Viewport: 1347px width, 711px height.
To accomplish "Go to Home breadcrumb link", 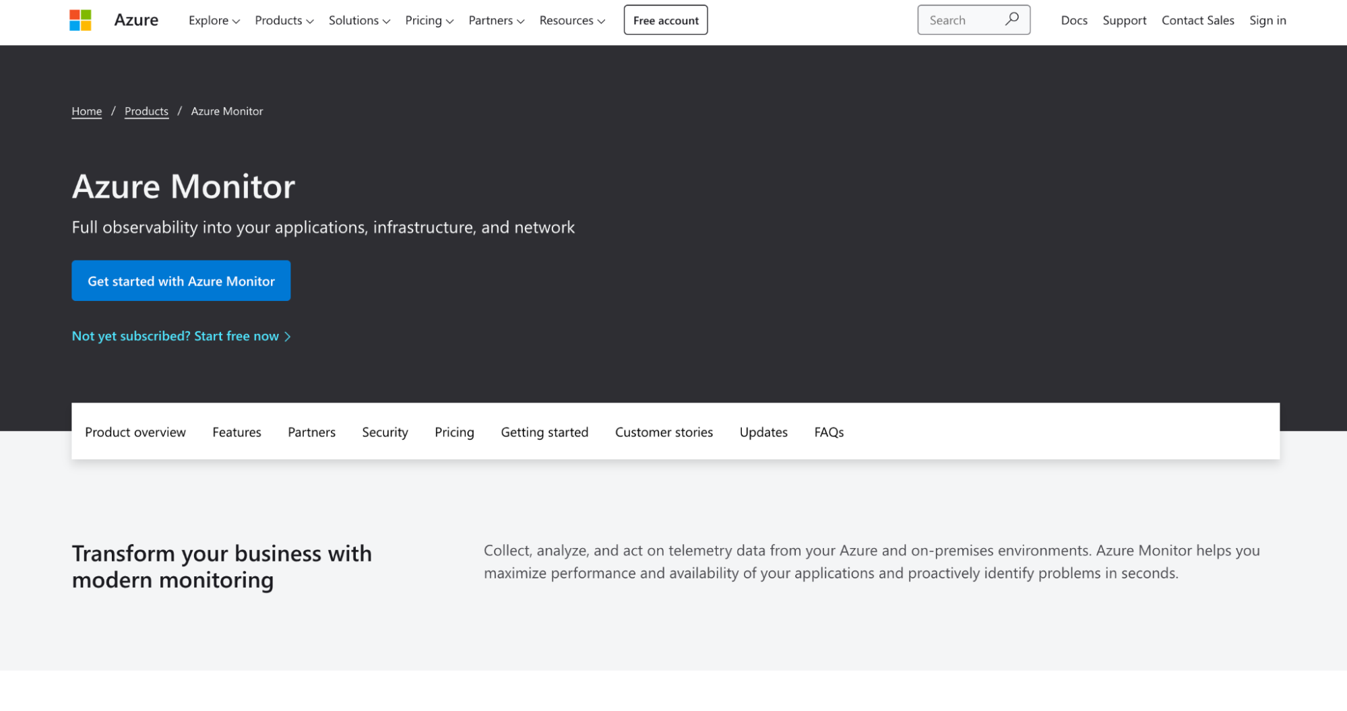I will pos(87,111).
